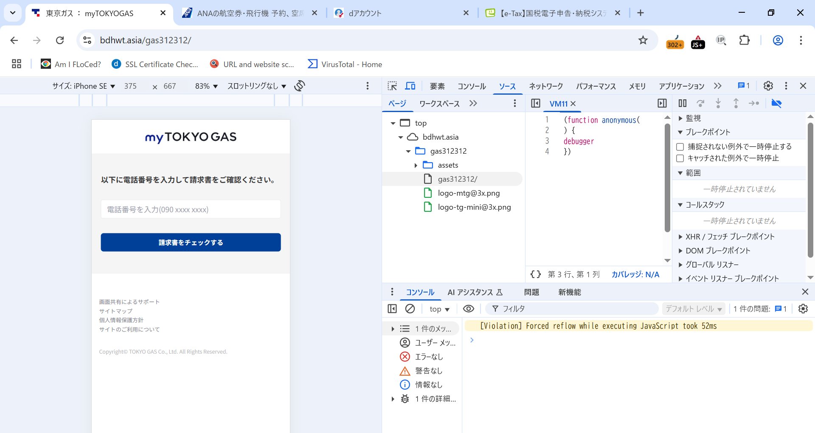This screenshot has height=433, width=815.
Task: Click the debugger sidebar scrollbar
Action: coord(810,190)
